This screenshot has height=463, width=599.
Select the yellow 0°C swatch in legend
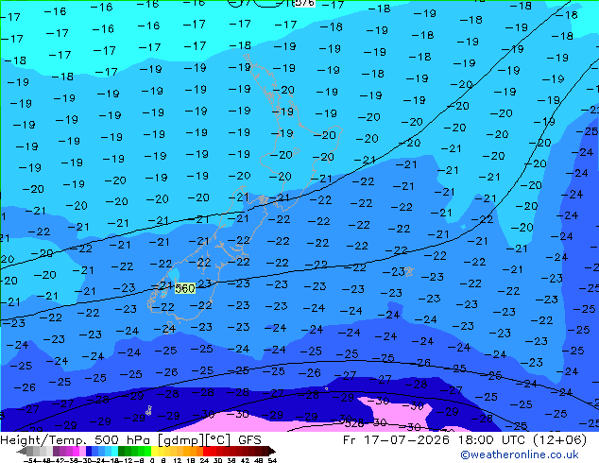tap(154, 452)
